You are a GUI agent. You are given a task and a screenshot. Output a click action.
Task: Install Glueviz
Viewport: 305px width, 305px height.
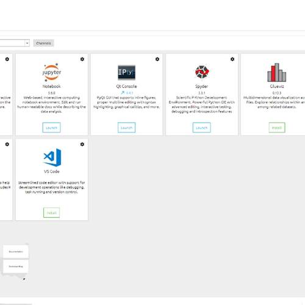click(277, 127)
